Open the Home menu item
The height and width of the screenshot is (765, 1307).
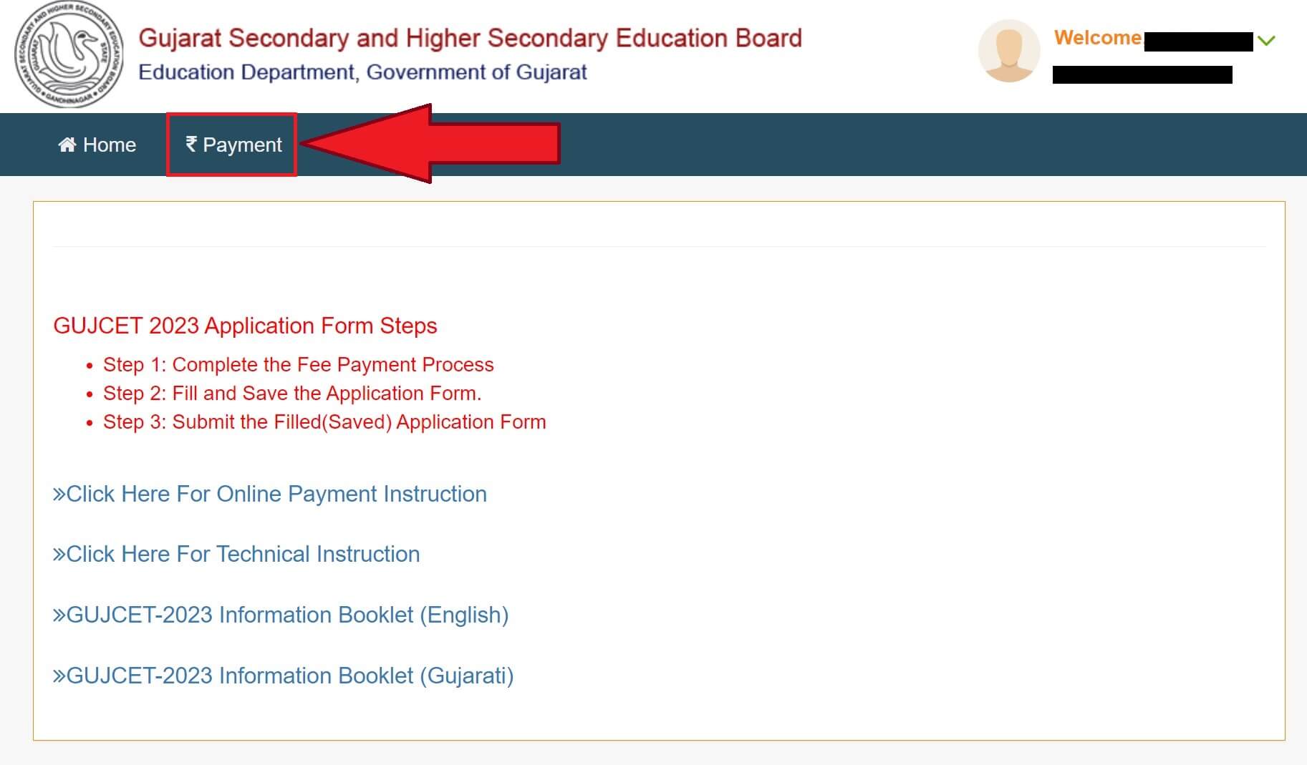point(97,145)
